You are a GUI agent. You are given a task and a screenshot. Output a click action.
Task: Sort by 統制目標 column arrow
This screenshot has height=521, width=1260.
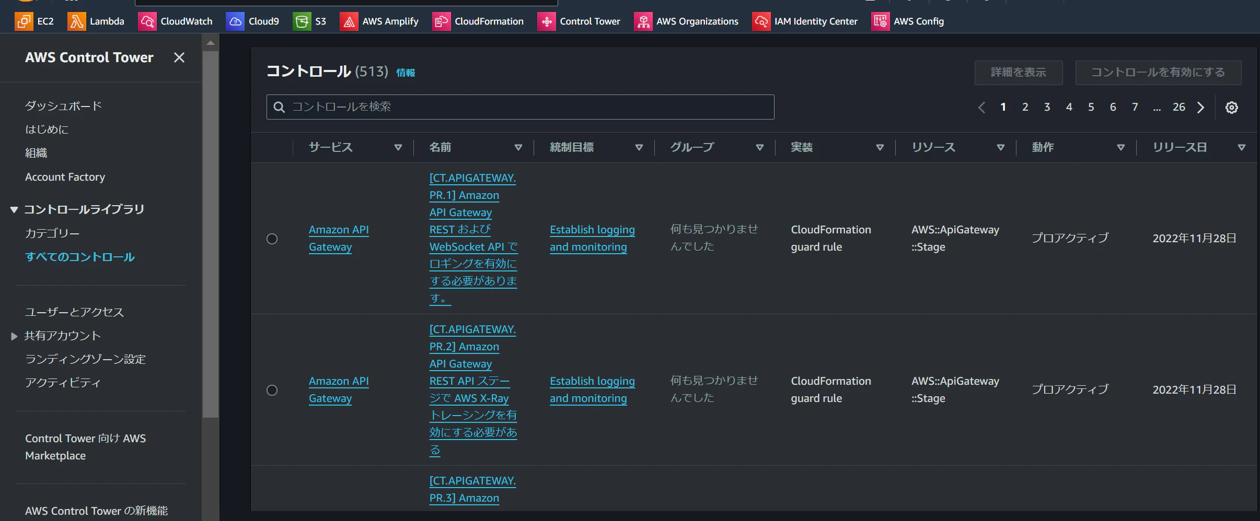coord(639,148)
